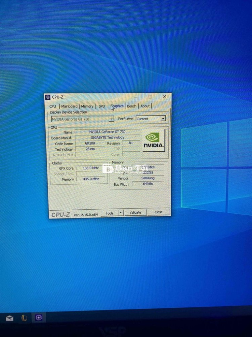Click the Close button at bottom
The image size is (252, 337).
point(159,212)
